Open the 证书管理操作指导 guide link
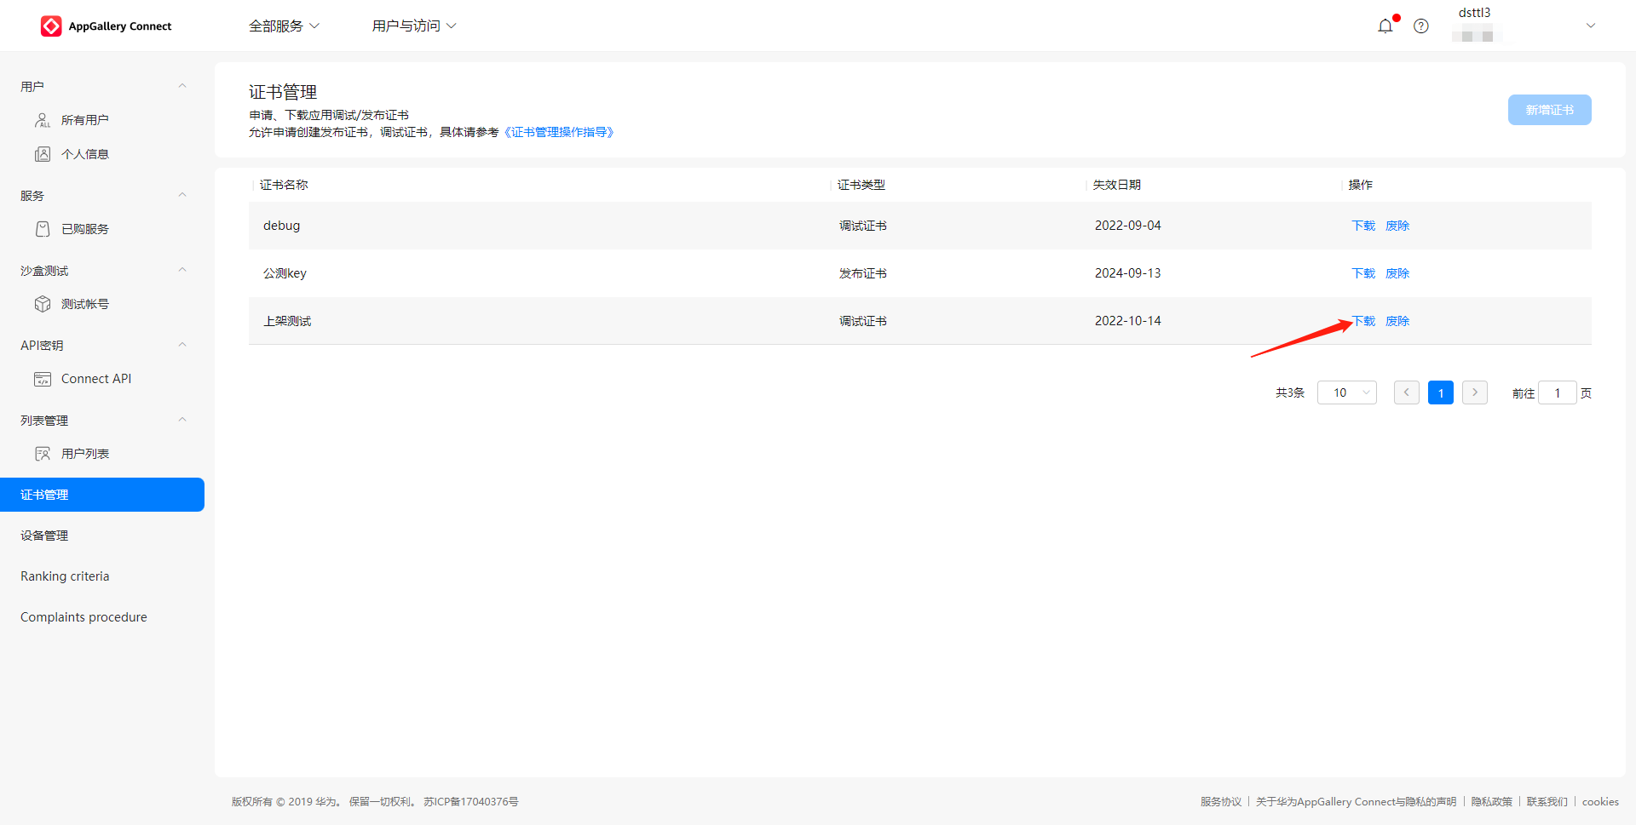Viewport: 1636px width, 825px height. (x=559, y=132)
